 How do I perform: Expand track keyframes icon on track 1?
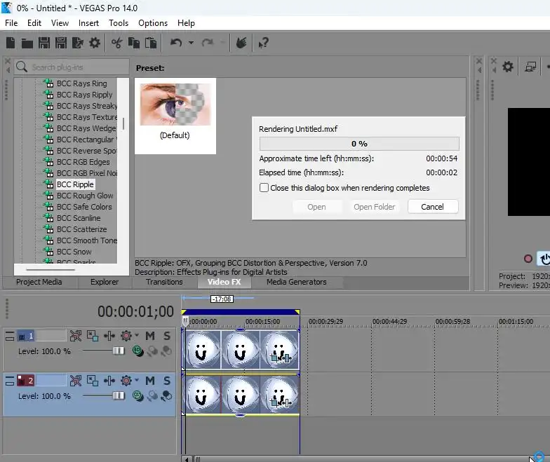[x=109, y=336]
